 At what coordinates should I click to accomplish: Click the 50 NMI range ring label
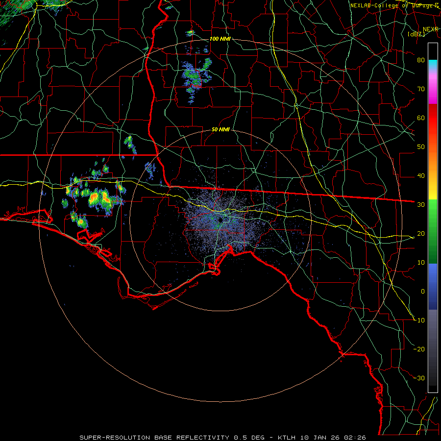(220, 130)
